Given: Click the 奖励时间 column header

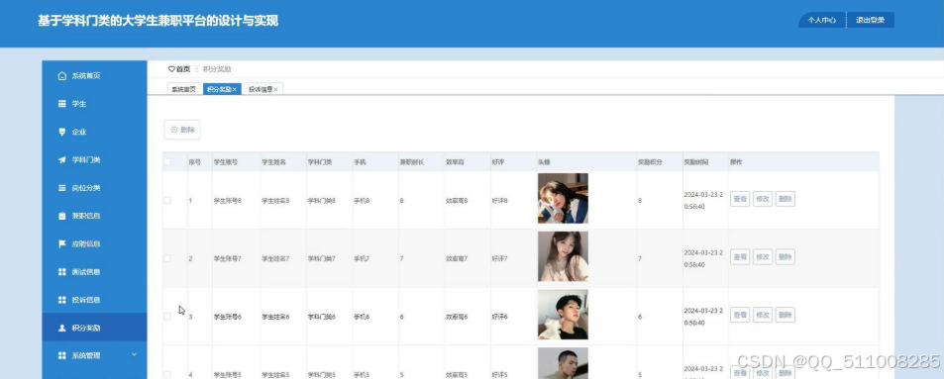Looking at the screenshot, I should pos(696,162).
